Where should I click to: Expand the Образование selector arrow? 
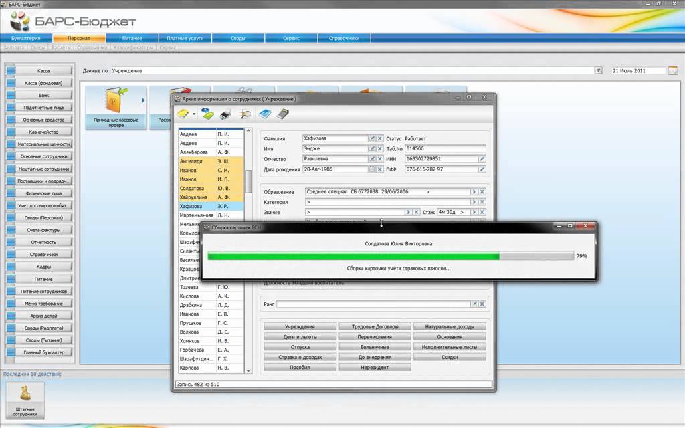click(x=474, y=192)
